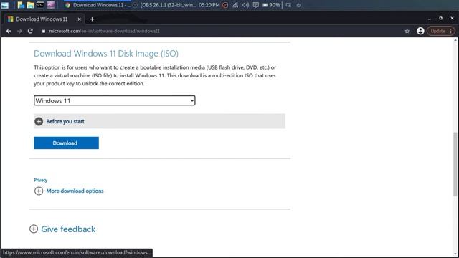459x258 pixels.
Task: Click the 05:20 PM panel clock
Action: (209, 5)
